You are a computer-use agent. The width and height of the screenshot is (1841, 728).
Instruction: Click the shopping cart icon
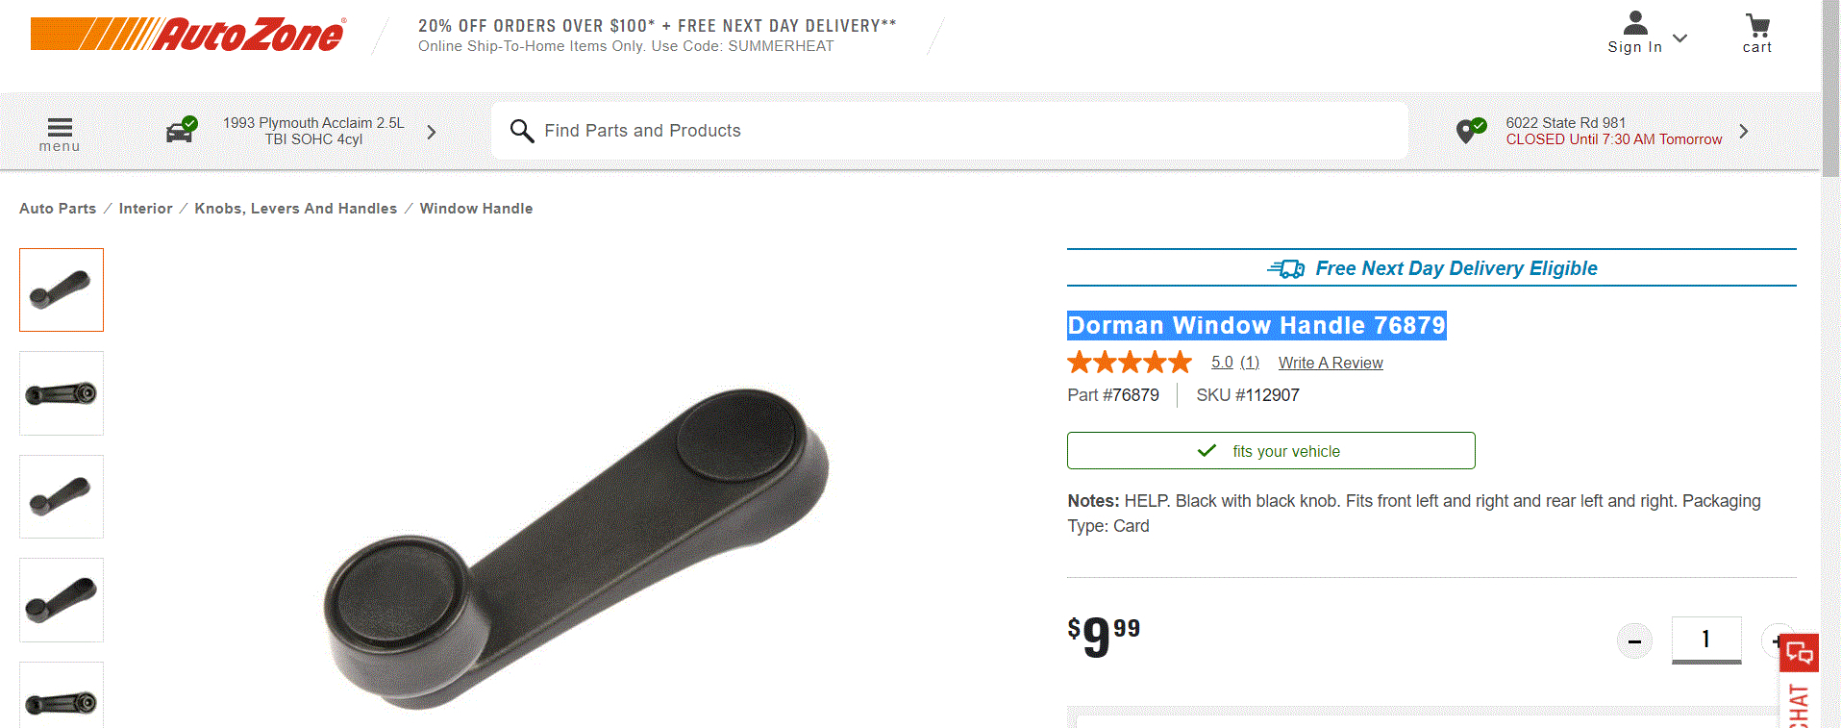(1757, 26)
